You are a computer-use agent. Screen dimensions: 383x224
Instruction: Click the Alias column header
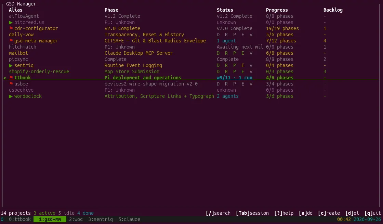coord(16,10)
